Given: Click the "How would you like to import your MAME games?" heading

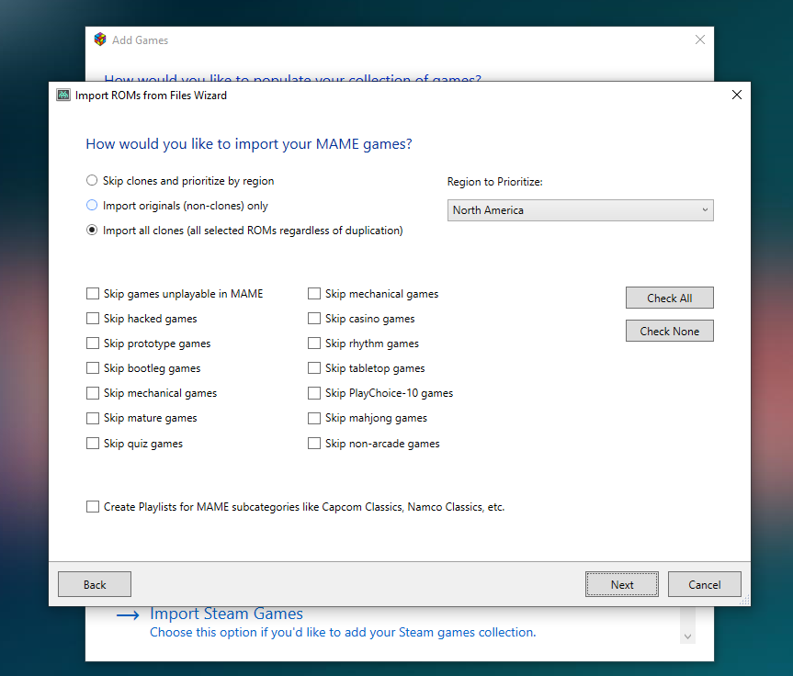Looking at the screenshot, I should pos(249,144).
